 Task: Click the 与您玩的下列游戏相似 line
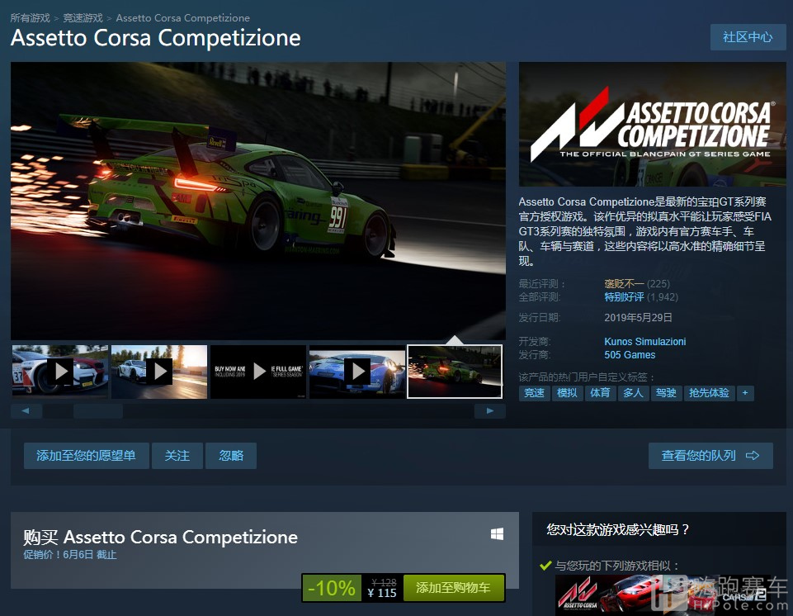617,566
